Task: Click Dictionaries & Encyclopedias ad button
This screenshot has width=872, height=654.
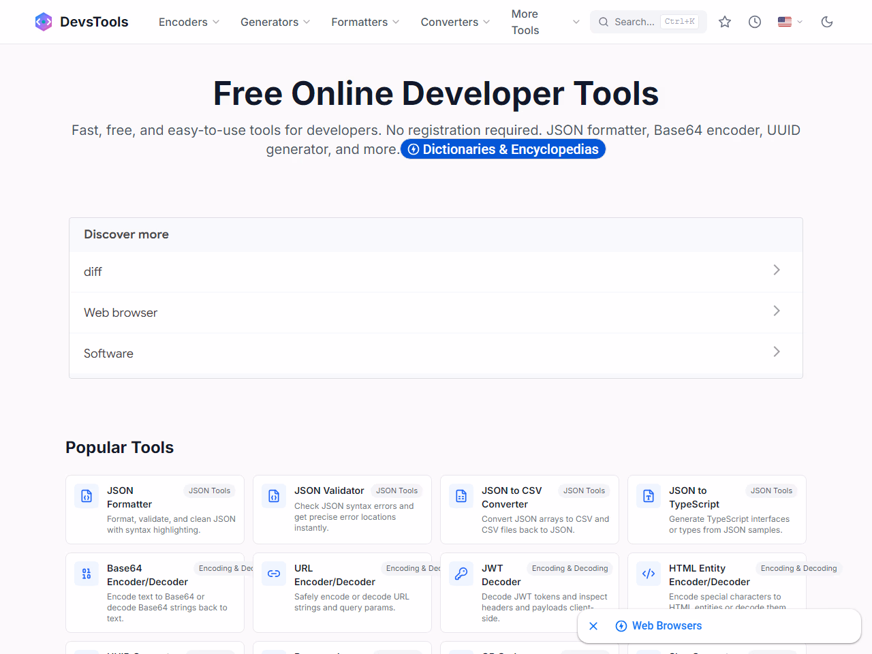Action: pos(503,149)
